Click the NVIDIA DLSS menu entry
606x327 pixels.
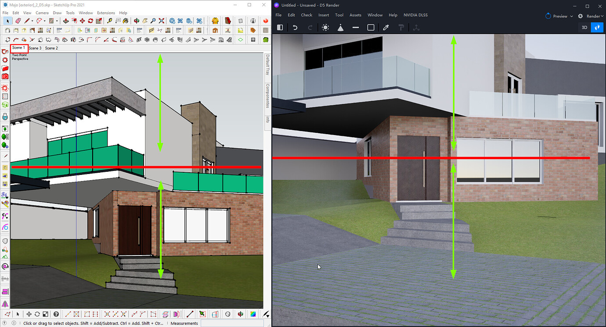tap(415, 14)
